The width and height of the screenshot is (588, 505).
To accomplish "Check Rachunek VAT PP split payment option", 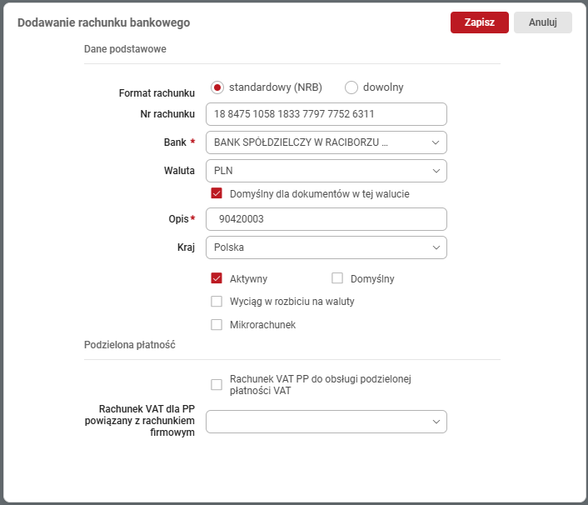I will 217,384.
